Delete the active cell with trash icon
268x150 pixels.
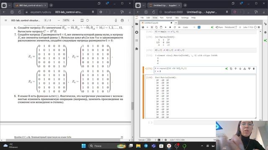pyautogui.click(x=254, y=68)
